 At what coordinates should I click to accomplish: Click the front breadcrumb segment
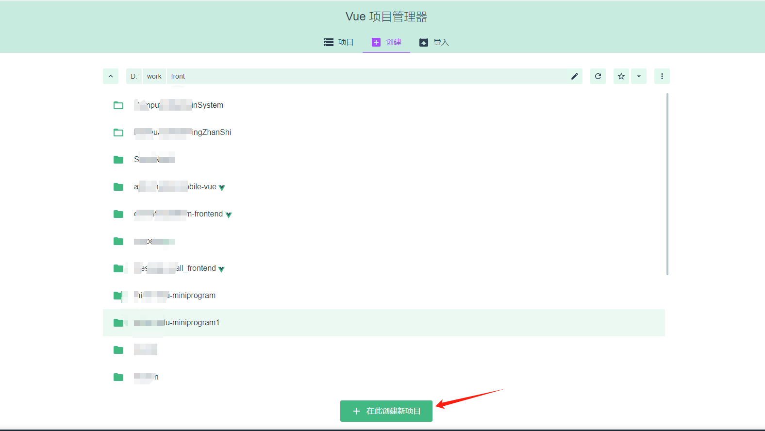[x=178, y=76]
